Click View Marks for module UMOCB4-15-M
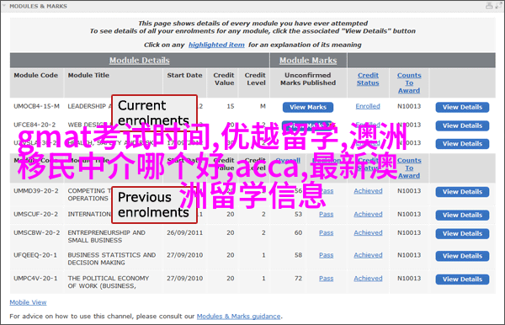The image size is (505, 325). pyautogui.click(x=308, y=107)
